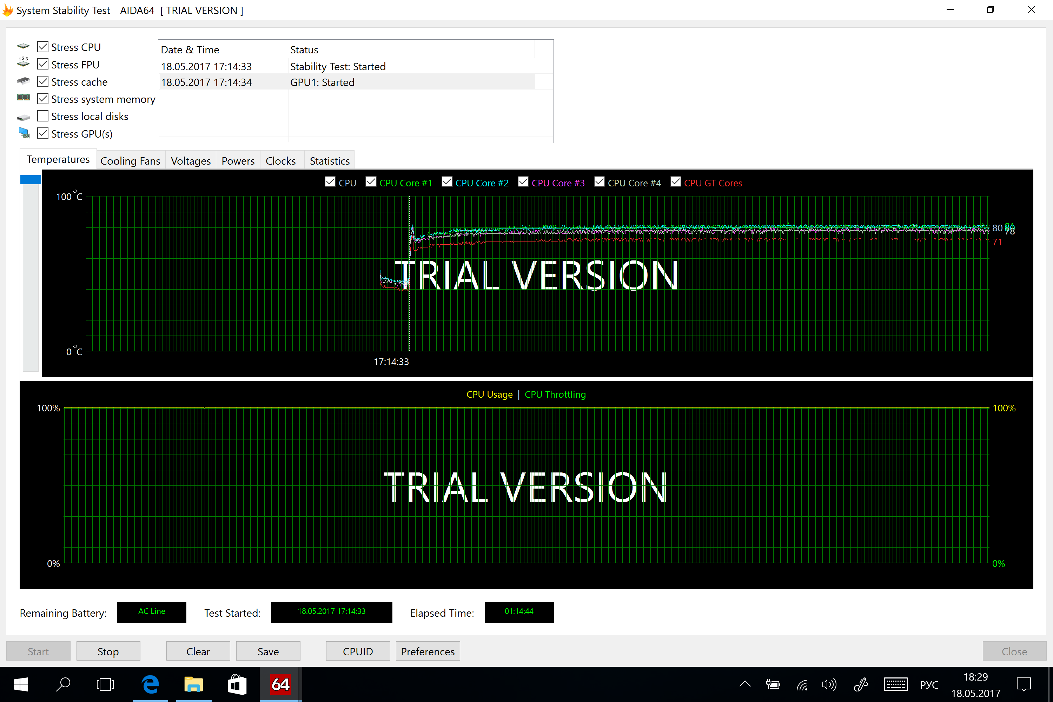Screen dimensions: 1053x702
Task: Open taskbar search
Action: tap(63, 684)
